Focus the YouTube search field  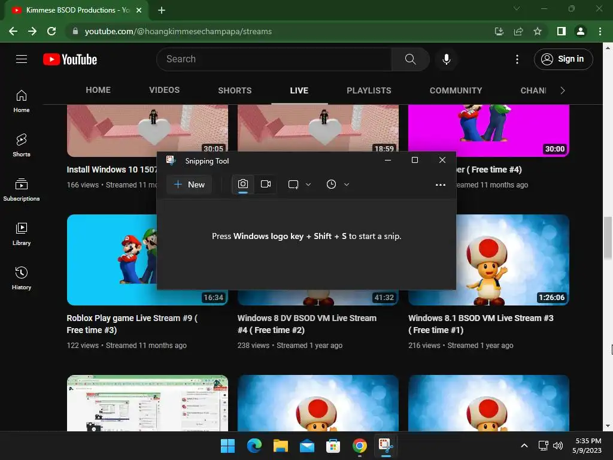pos(274,59)
